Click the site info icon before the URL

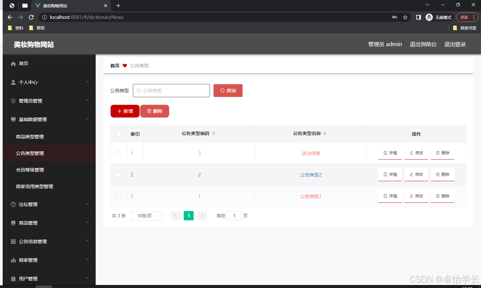pyautogui.click(x=45, y=17)
